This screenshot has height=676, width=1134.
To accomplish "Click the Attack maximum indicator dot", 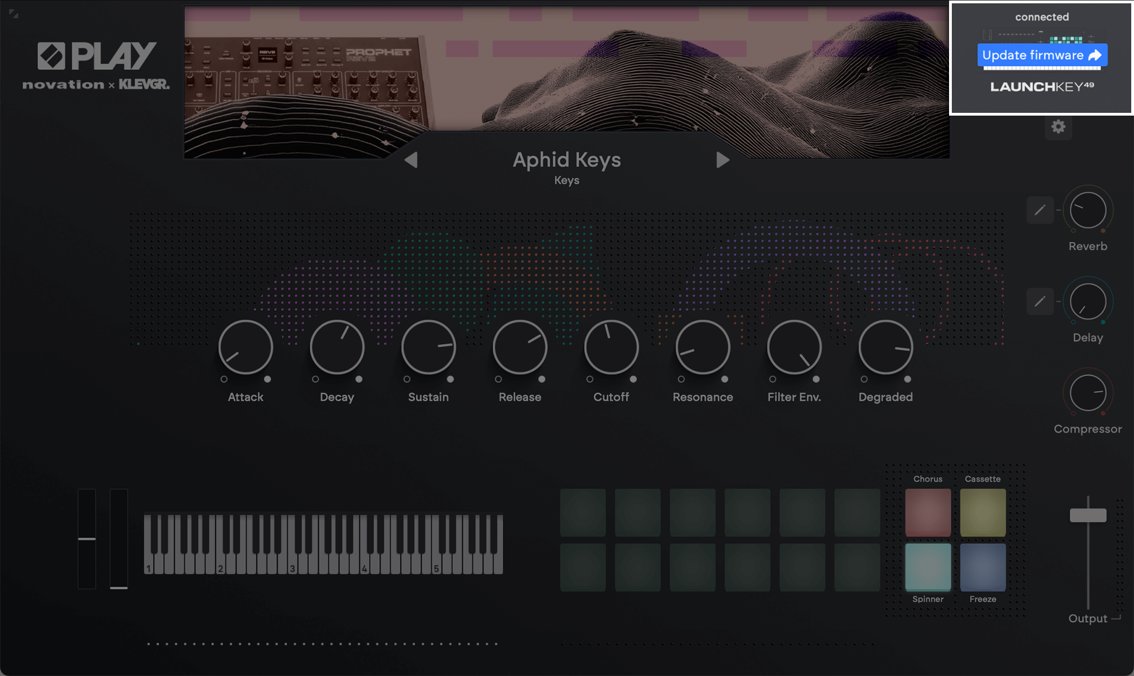I will click(267, 379).
